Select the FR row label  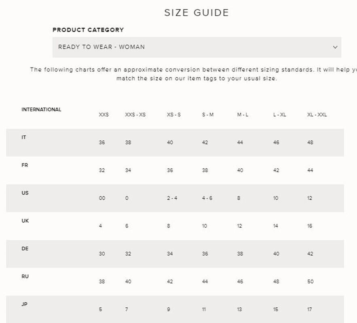pos(25,165)
